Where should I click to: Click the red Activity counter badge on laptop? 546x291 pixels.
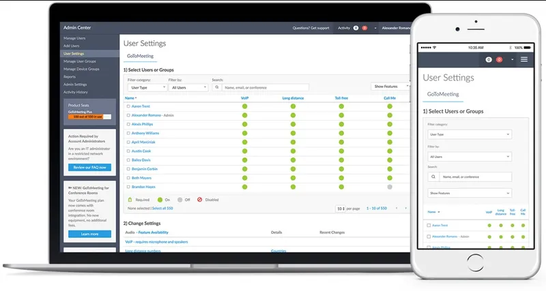[x=364, y=28]
